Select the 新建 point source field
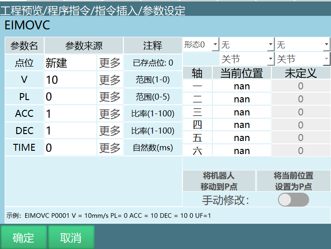This screenshot has width=331, height=249. tap(70, 63)
